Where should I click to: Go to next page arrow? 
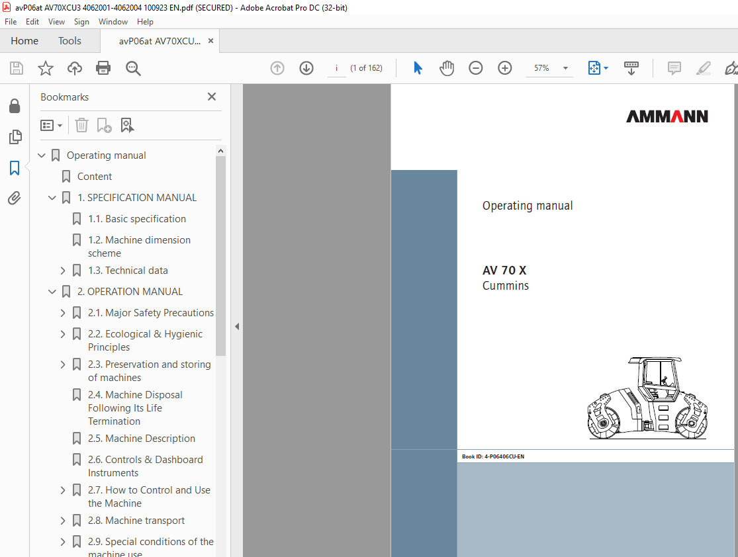coord(306,68)
